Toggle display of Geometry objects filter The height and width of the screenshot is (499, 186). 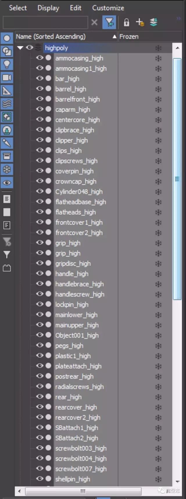[x=7, y=38]
